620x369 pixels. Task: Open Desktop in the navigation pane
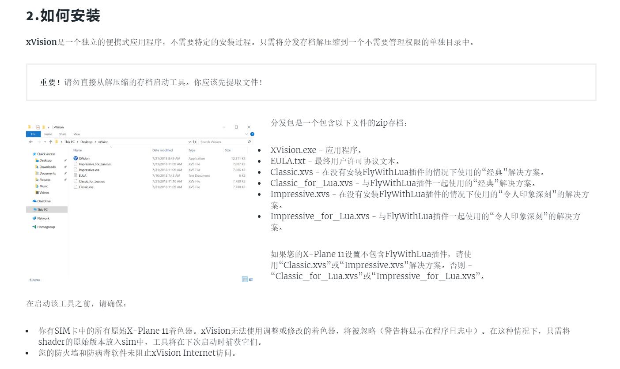coord(43,160)
